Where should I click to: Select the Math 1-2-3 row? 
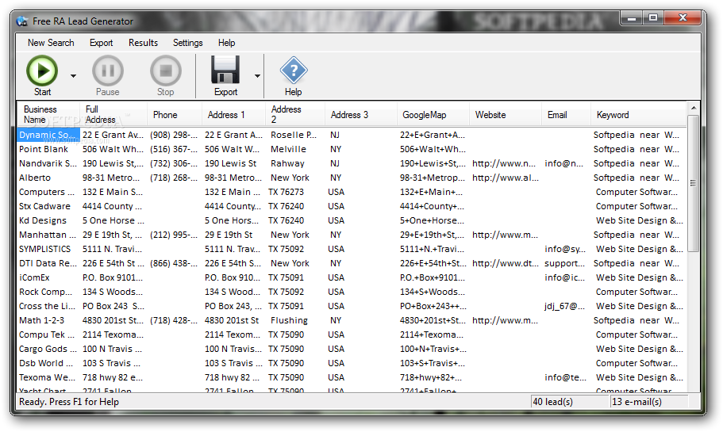tap(352, 320)
